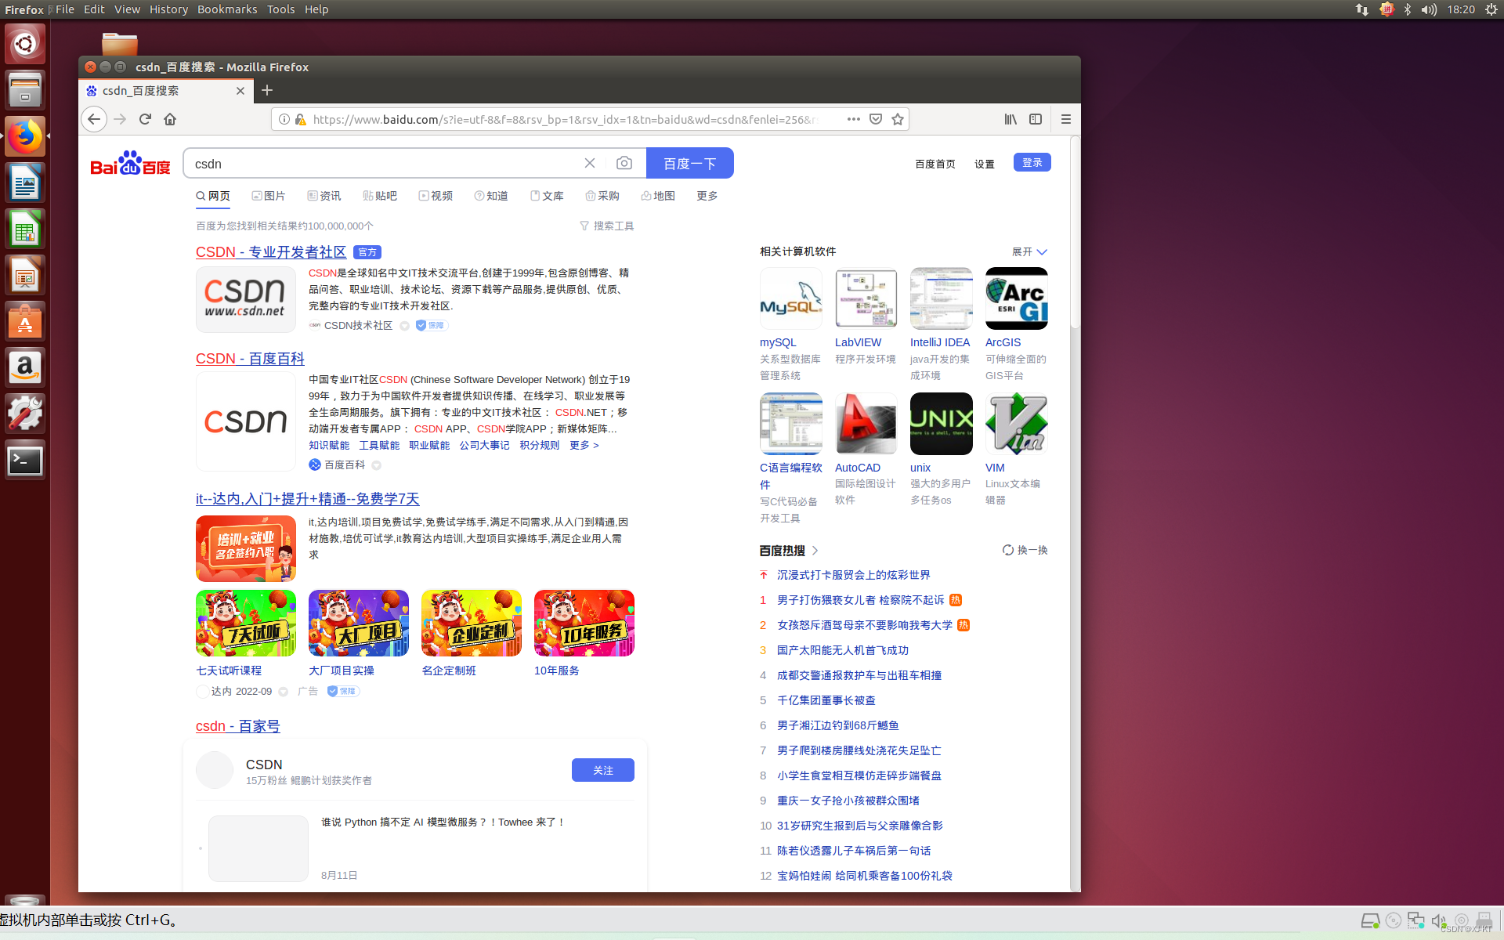This screenshot has width=1504, height=940.
Task: Open a new tab with plus button
Action: (x=267, y=90)
